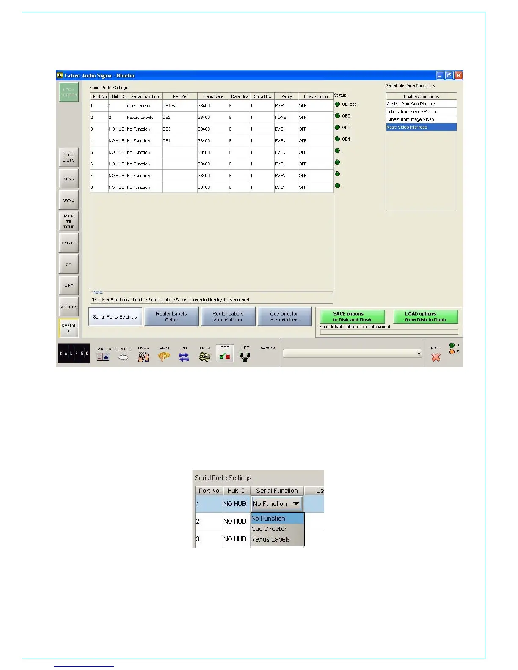Click the Hub ID column header in main table
Screen dimensions: 518x670
tap(118, 96)
